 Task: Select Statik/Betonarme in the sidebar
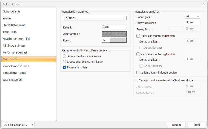pyautogui.click(x=14, y=25)
